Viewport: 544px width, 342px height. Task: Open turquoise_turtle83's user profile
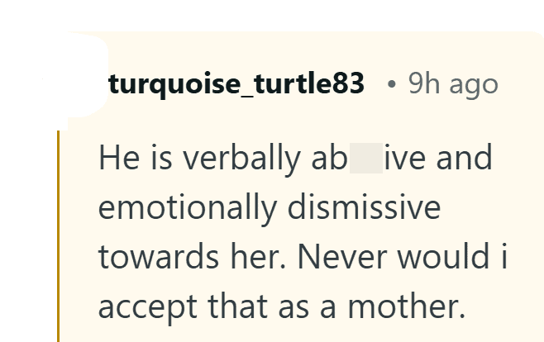[236, 84]
